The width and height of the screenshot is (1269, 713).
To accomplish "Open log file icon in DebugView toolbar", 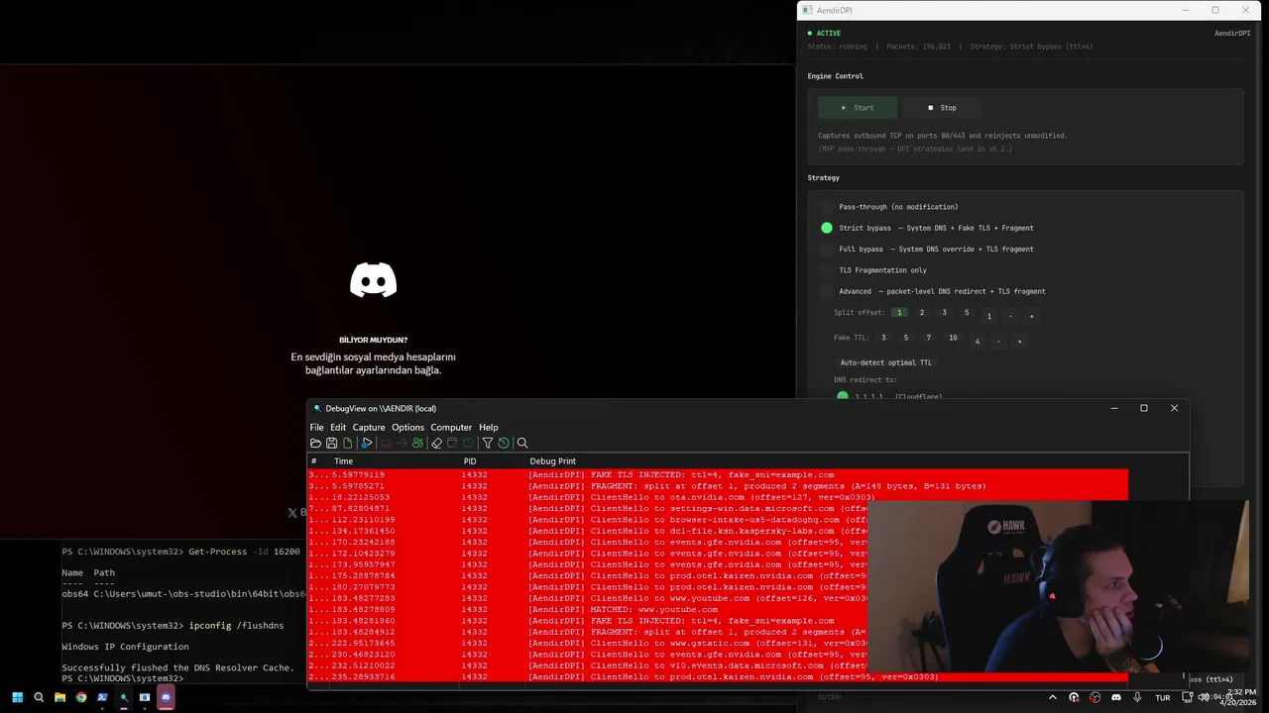I will click(x=315, y=443).
